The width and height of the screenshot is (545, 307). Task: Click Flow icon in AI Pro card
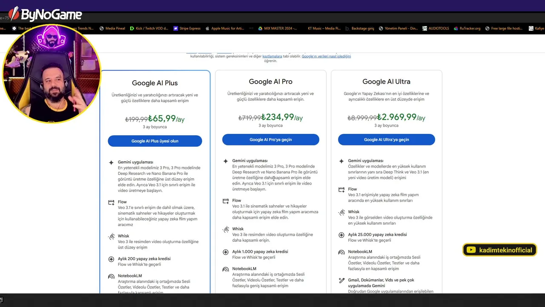226,201
